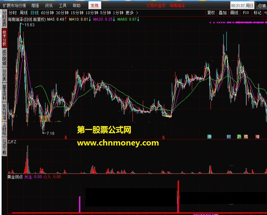Click the 行情 button at top right

tap(262, 5)
